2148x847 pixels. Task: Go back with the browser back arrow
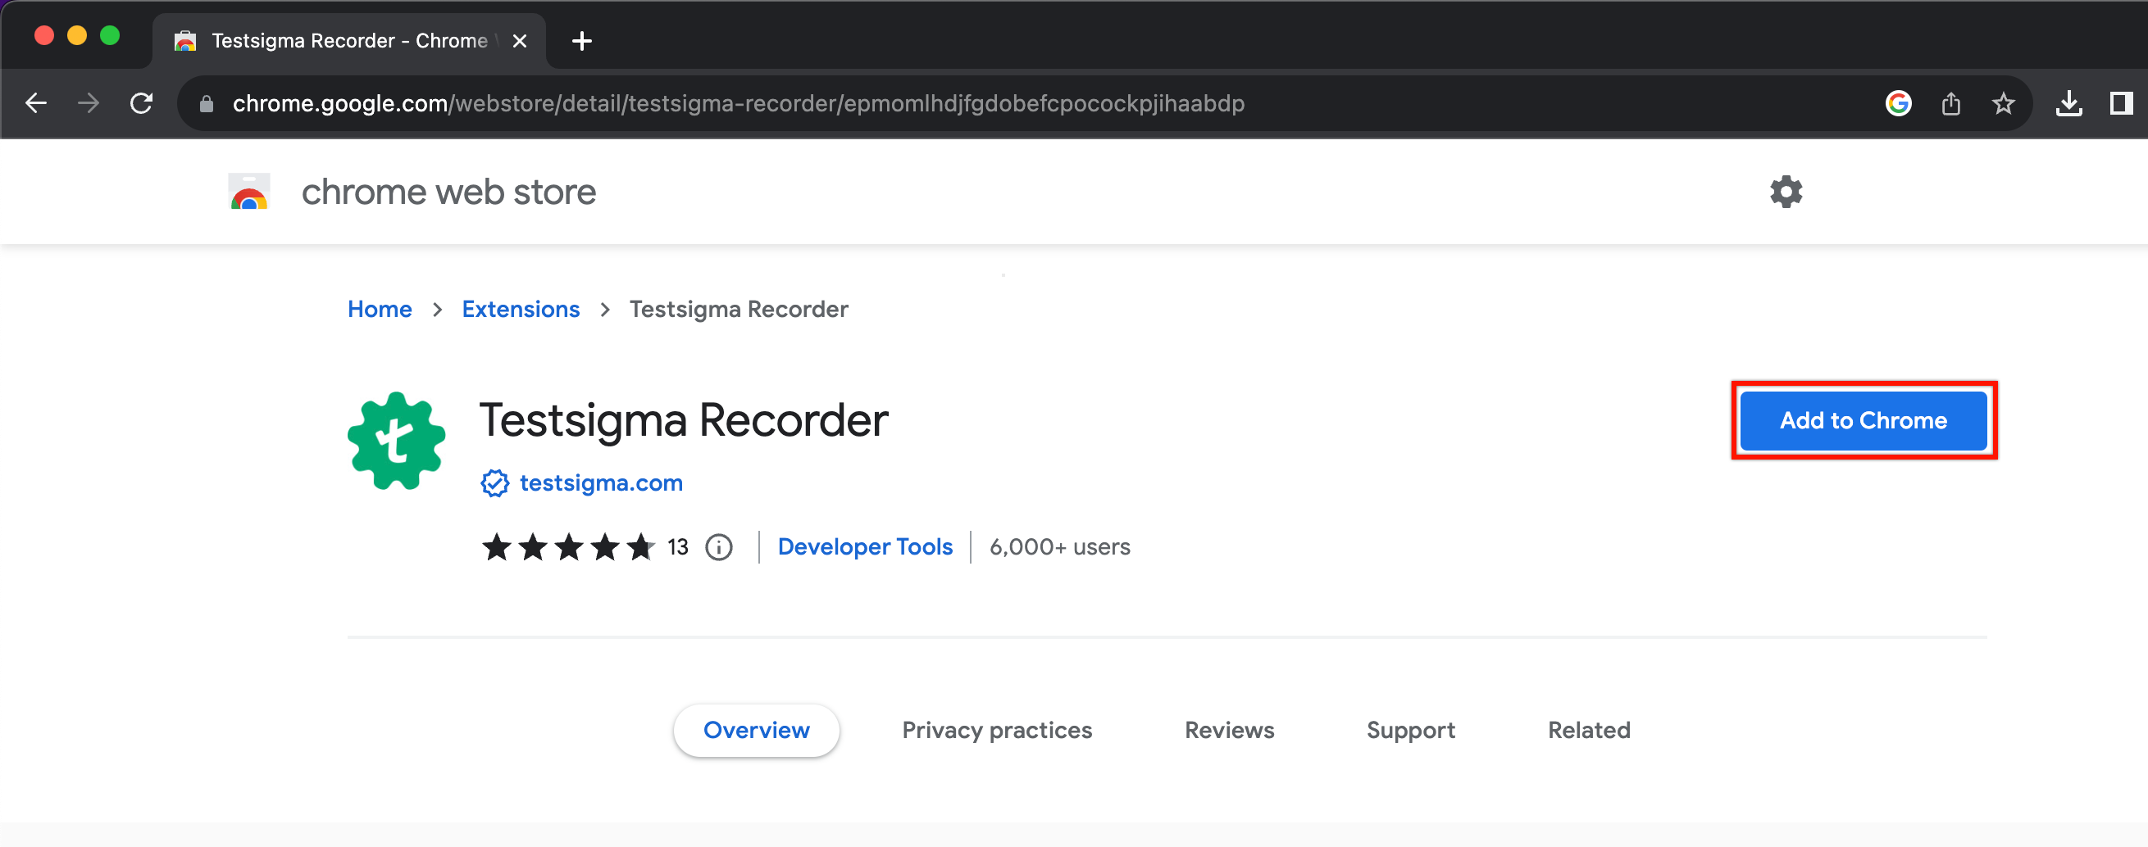pos(36,103)
